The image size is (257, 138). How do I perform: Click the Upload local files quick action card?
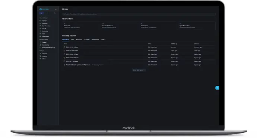click(197, 26)
